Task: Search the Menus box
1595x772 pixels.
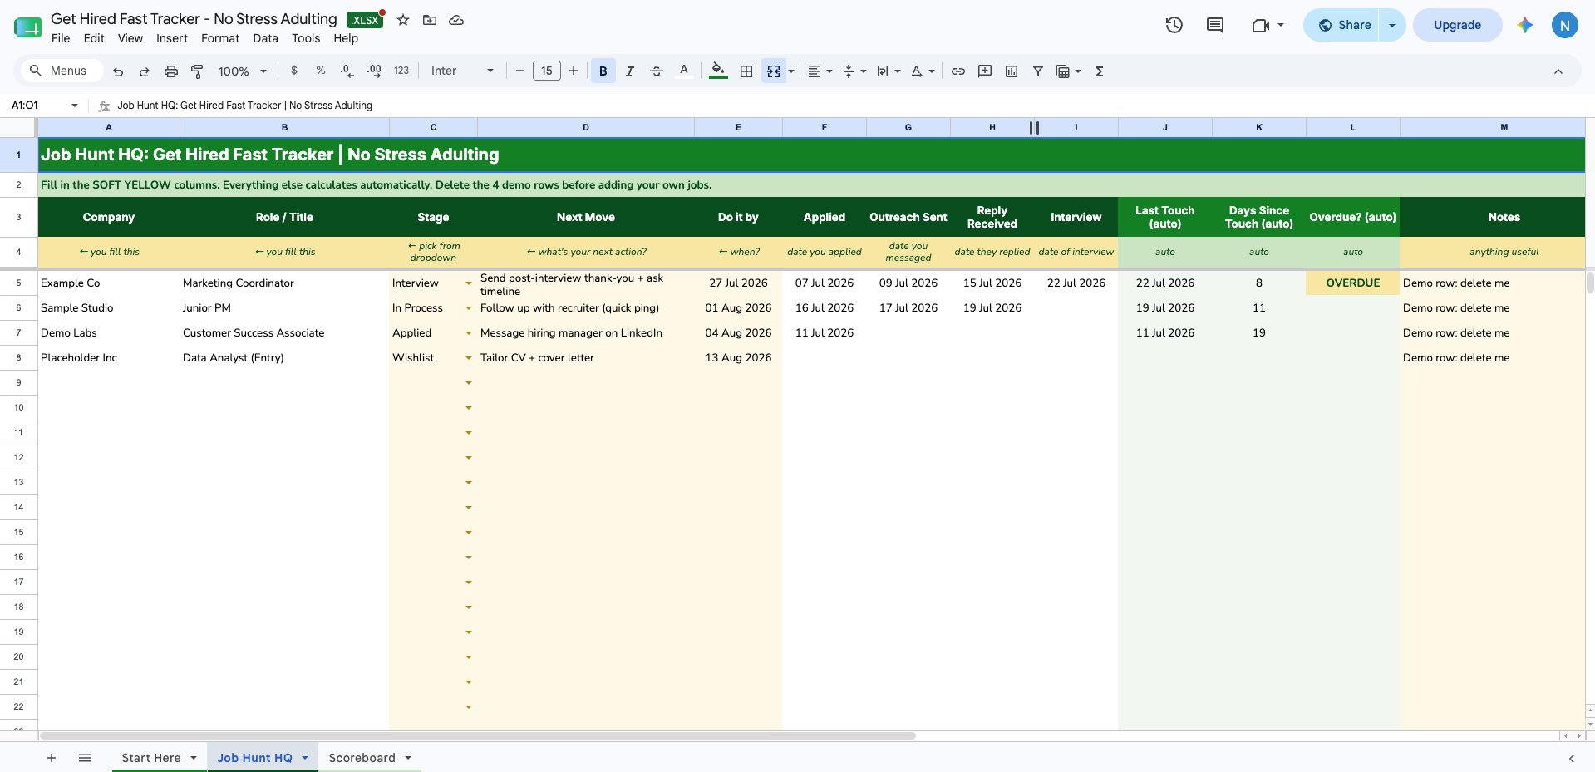Action: pyautogui.click(x=62, y=71)
